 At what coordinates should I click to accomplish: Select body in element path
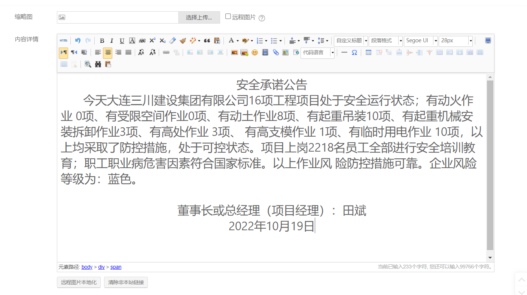click(x=87, y=267)
